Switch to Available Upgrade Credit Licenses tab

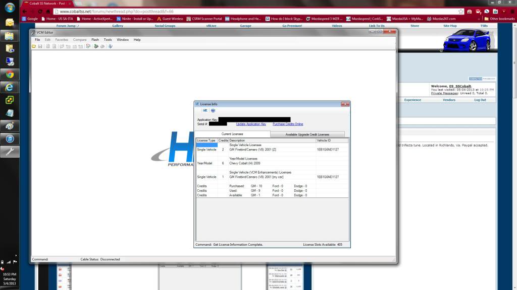tap(307, 134)
